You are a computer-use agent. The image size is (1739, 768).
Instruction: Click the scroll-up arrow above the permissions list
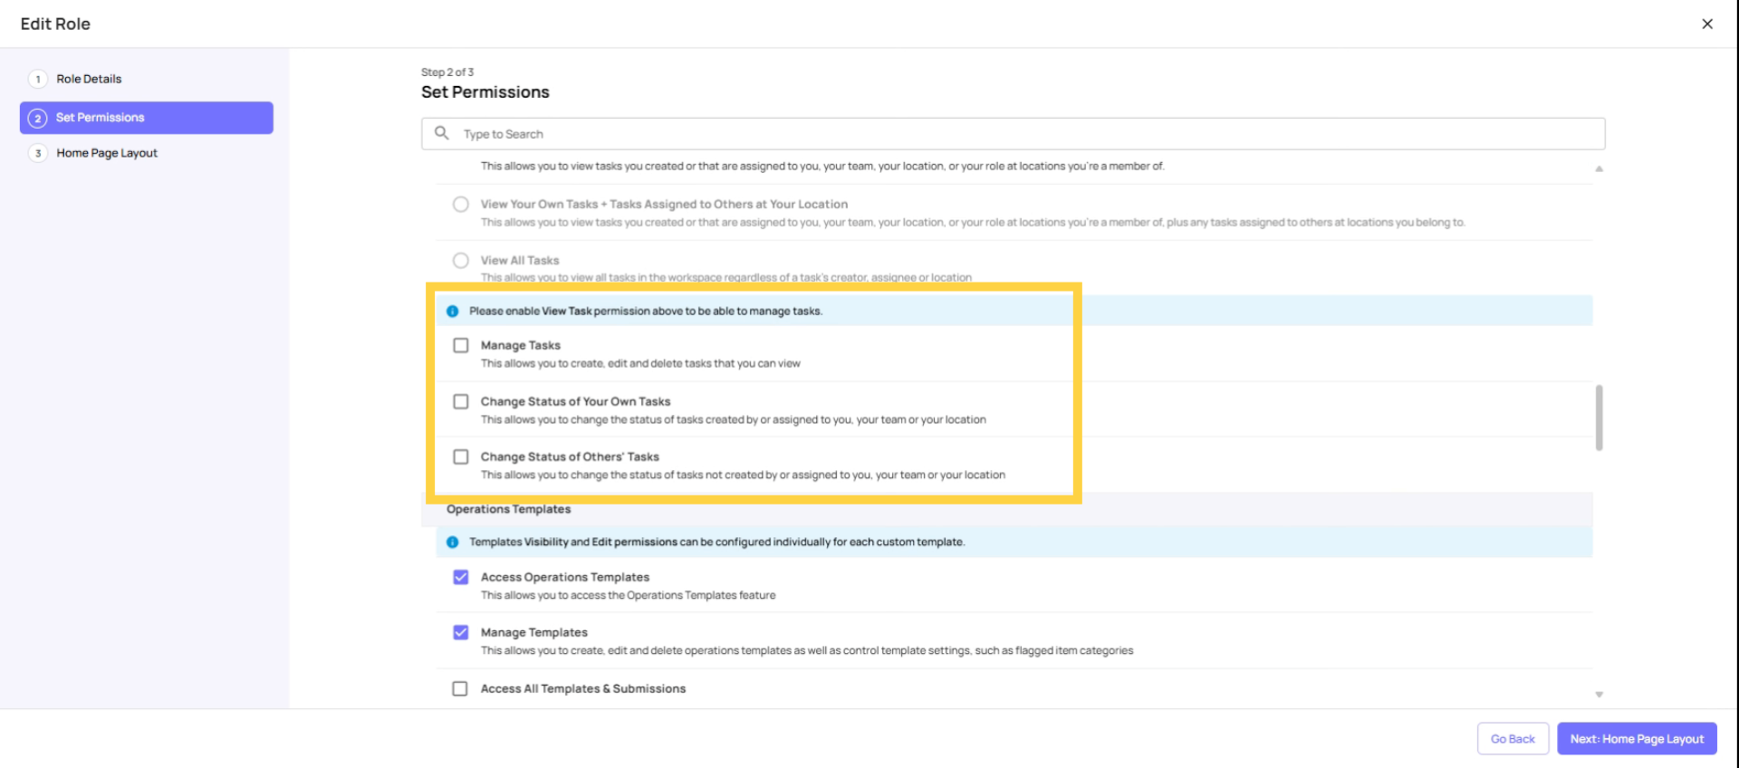pyautogui.click(x=1600, y=168)
